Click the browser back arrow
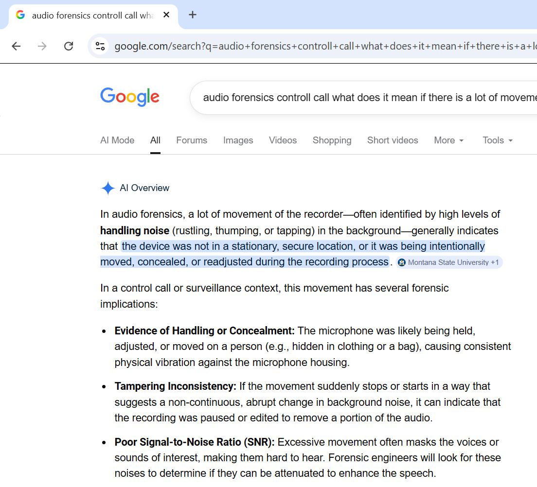 pyautogui.click(x=17, y=46)
